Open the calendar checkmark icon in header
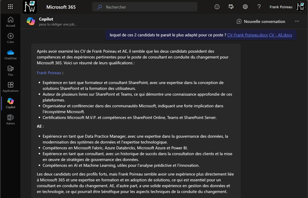The width and height of the screenshot is (308, 198). (x=231, y=7)
